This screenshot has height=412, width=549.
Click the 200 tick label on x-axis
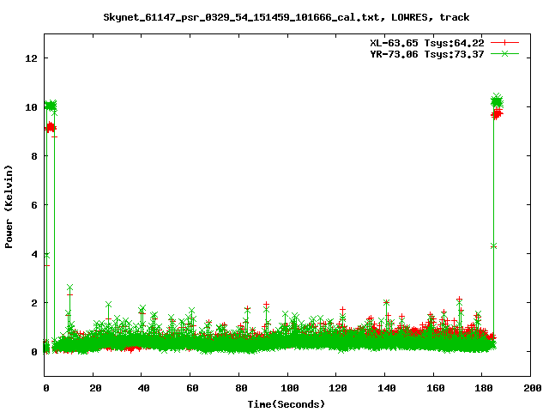pos(532,389)
